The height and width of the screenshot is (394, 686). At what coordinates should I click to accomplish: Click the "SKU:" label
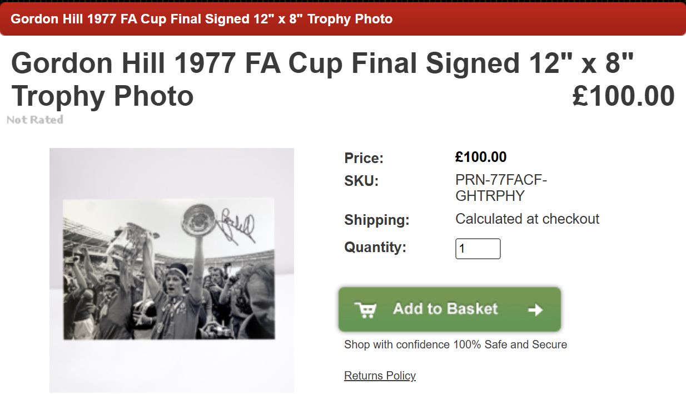pos(361,181)
